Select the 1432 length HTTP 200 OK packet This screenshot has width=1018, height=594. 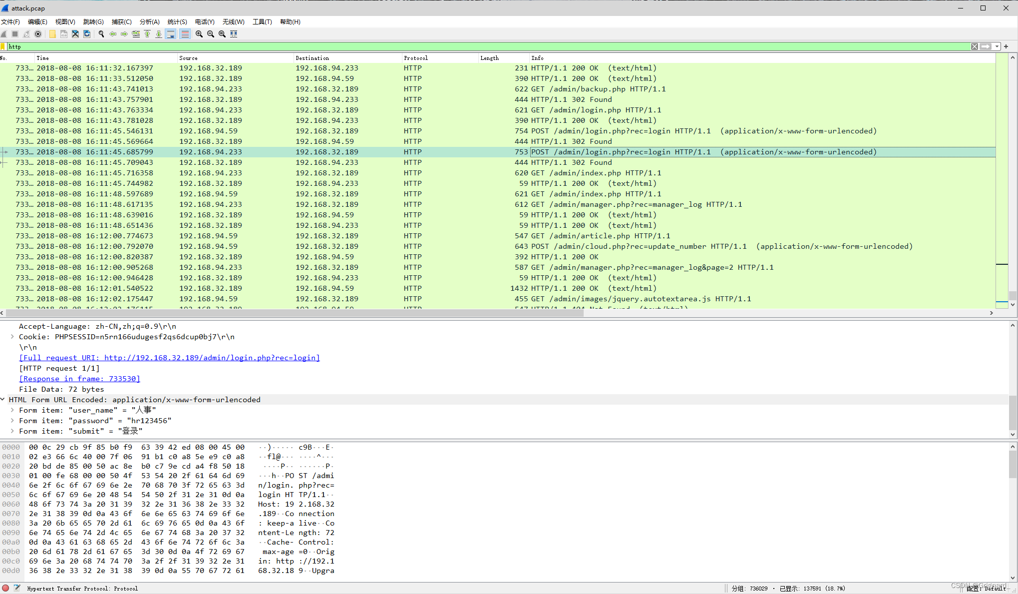pos(497,288)
